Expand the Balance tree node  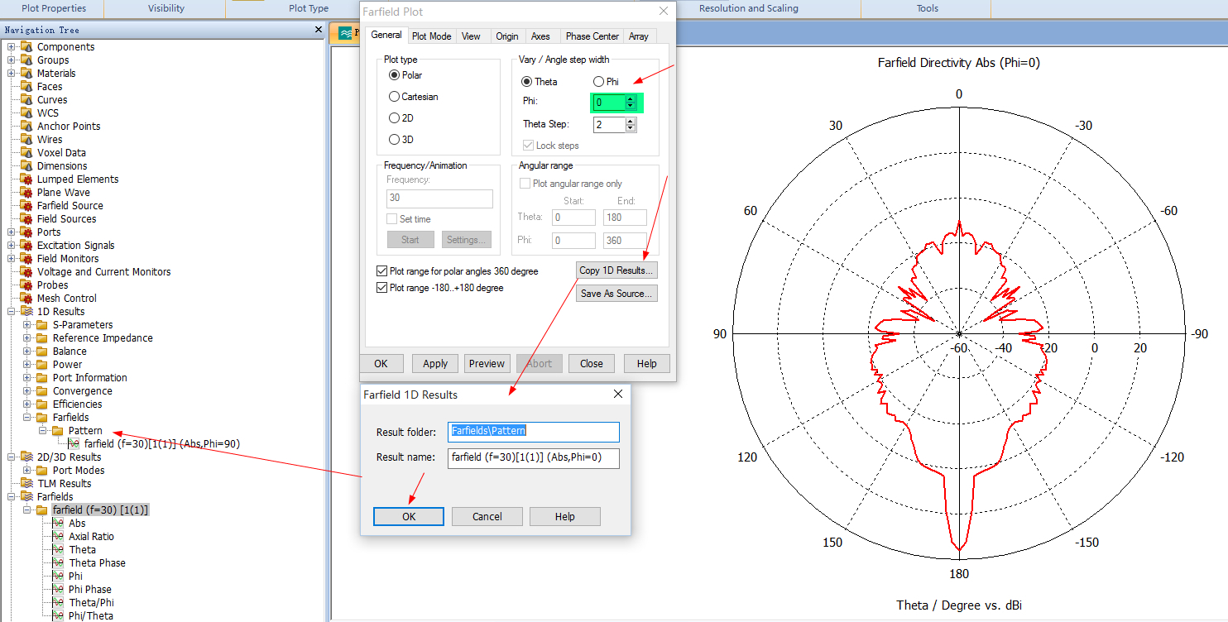[27, 352]
